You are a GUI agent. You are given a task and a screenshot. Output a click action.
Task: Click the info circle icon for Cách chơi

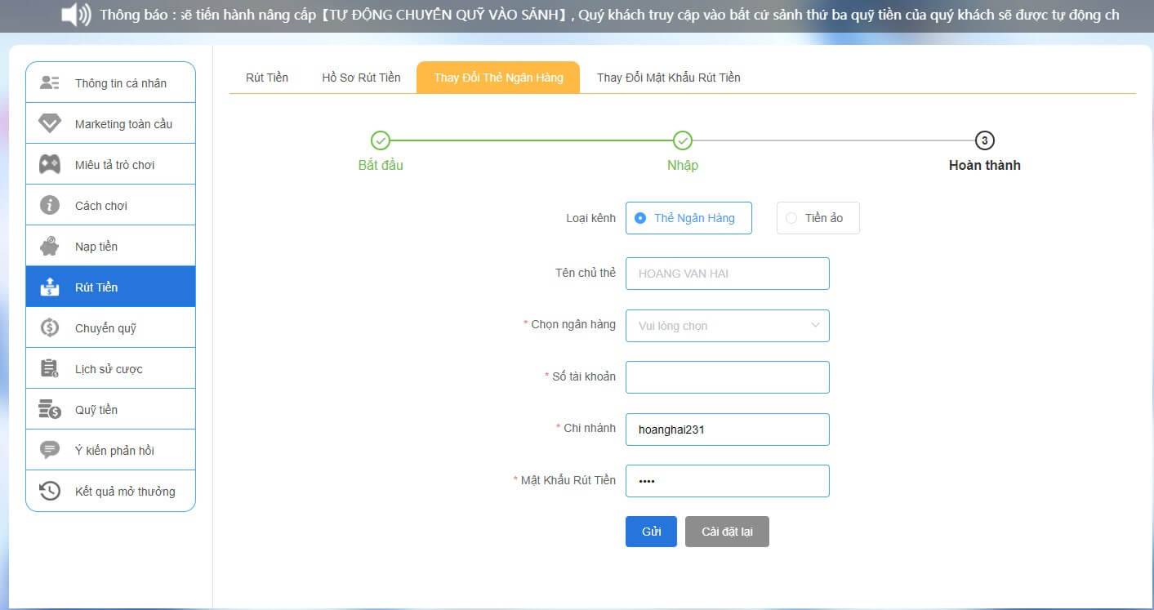pyautogui.click(x=50, y=205)
